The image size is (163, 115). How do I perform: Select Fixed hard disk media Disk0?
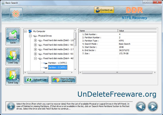tap(58, 40)
